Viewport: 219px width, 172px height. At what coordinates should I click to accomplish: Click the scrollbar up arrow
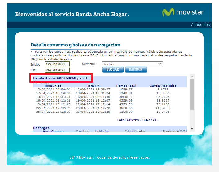coord(192,77)
